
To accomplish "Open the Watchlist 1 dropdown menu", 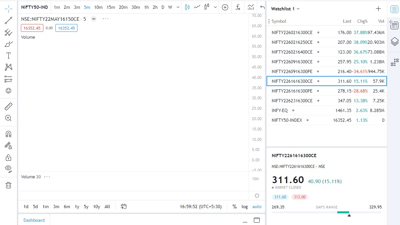I will click(x=285, y=9).
